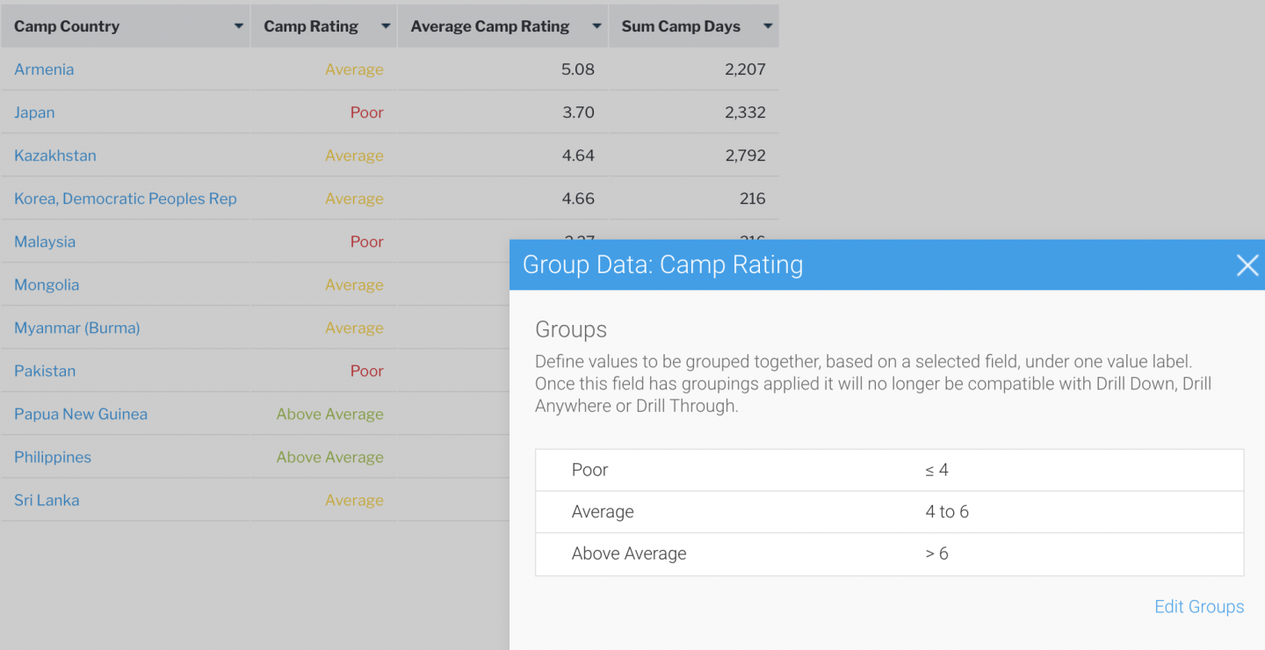Open the Mongolia country link
The width and height of the screenshot is (1265, 650).
(47, 285)
